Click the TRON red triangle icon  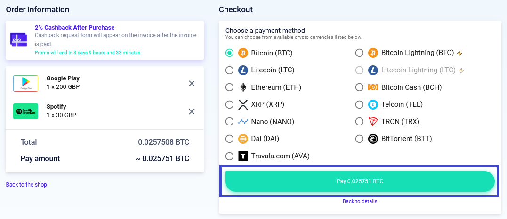(373, 121)
